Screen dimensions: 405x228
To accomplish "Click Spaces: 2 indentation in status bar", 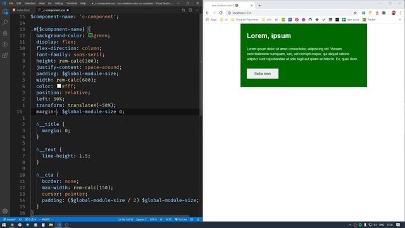I will coord(141,220).
